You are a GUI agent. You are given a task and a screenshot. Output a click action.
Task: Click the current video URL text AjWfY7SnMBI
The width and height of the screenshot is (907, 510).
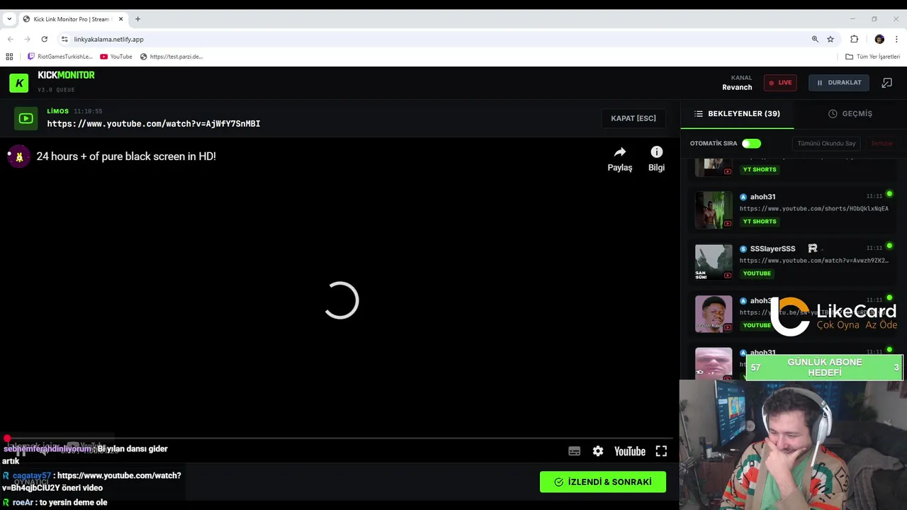pyautogui.click(x=154, y=124)
